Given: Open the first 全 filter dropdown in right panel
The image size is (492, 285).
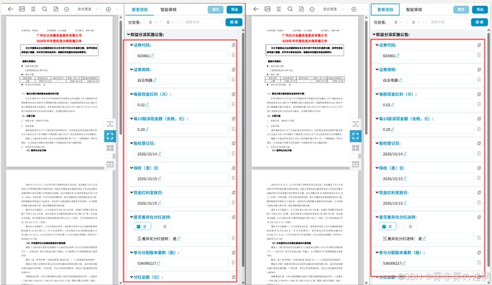Looking at the screenshot, I should click(x=398, y=22).
